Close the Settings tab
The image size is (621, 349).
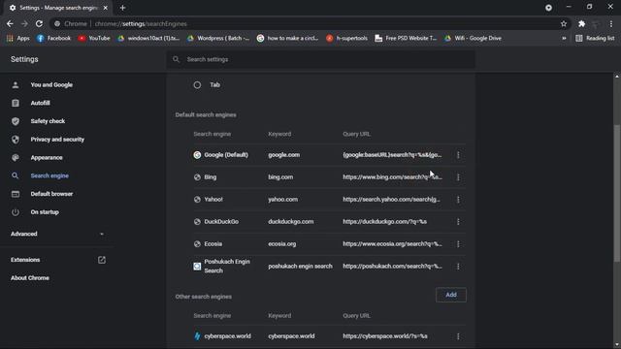pyautogui.click(x=106, y=8)
